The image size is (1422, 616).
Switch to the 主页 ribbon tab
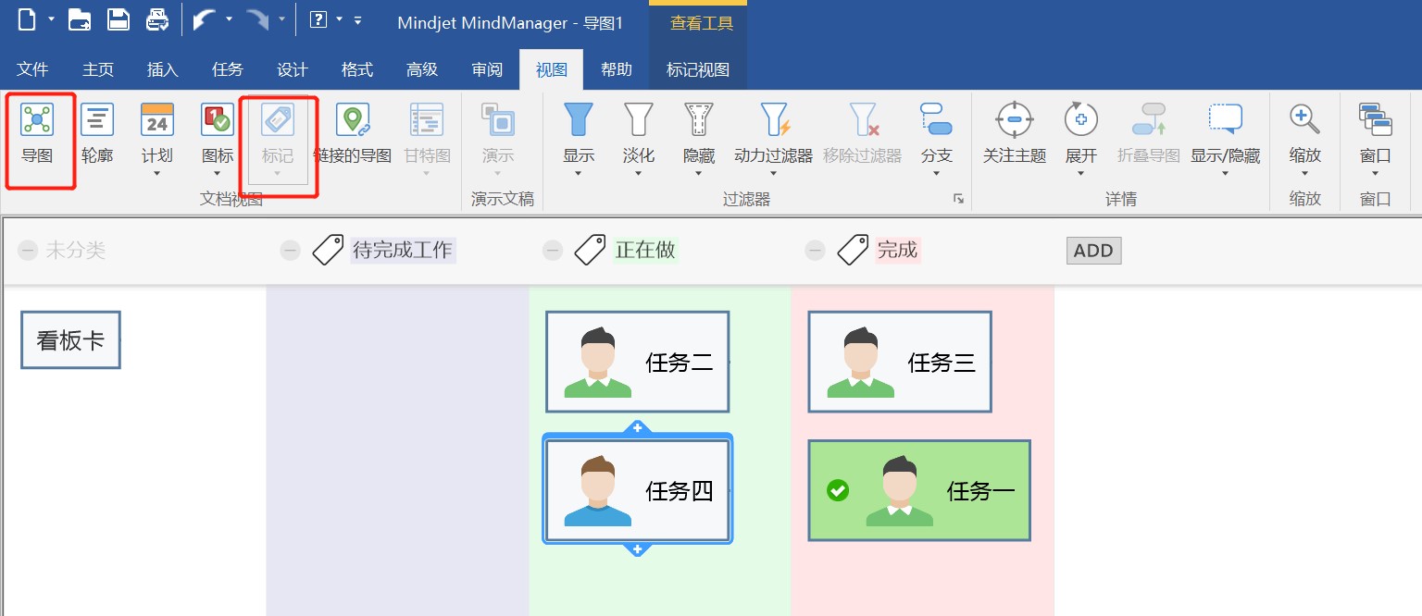click(x=97, y=69)
